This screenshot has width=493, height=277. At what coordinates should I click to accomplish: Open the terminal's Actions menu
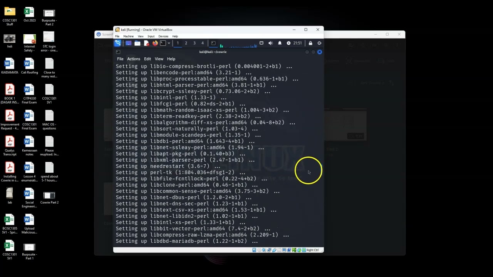pos(134,59)
